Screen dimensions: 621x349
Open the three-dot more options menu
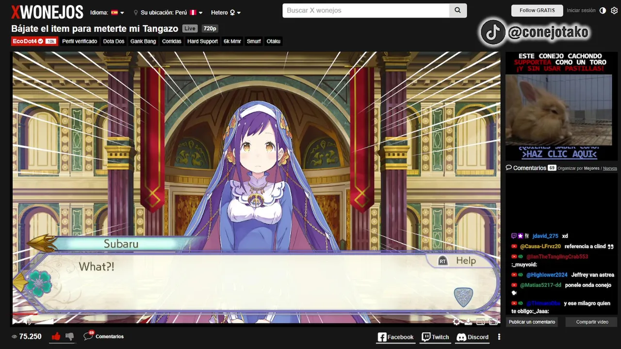click(x=499, y=337)
